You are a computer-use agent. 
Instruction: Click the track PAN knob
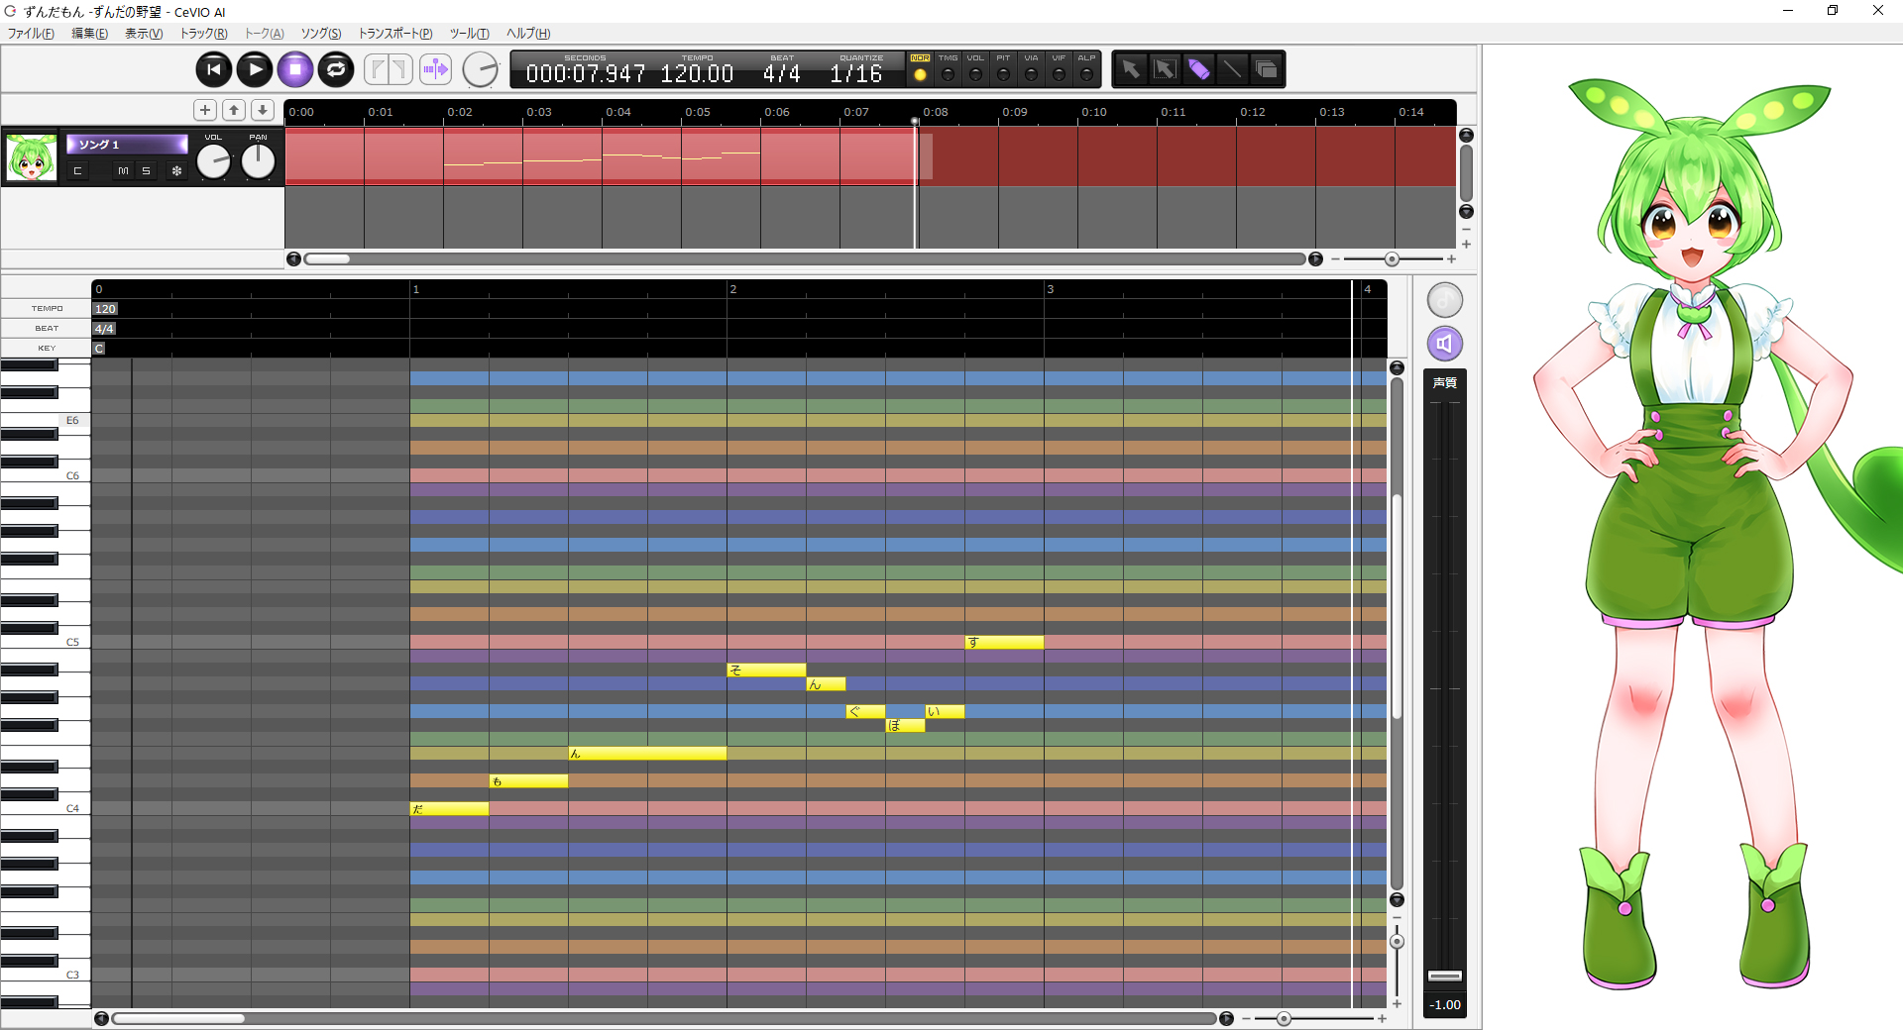click(x=258, y=161)
